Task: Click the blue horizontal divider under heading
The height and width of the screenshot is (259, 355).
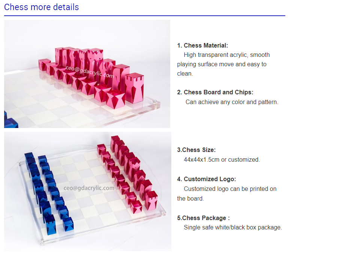Action: [x=145, y=16]
